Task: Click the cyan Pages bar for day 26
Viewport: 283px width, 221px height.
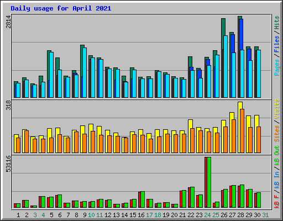Action: click(226, 66)
